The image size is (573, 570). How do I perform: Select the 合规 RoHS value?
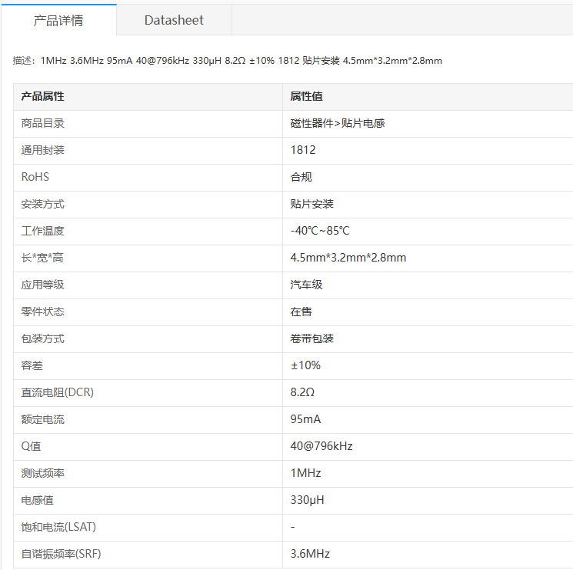pyautogui.click(x=301, y=177)
